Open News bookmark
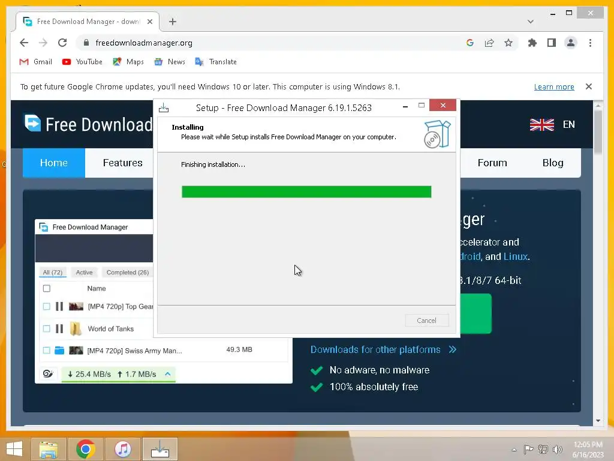The height and width of the screenshot is (461, 614). coord(170,62)
